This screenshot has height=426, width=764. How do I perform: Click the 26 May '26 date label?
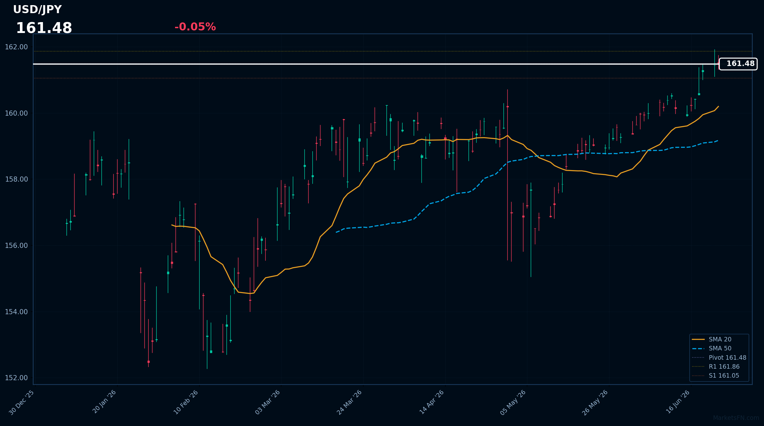[x=595, y=402]
